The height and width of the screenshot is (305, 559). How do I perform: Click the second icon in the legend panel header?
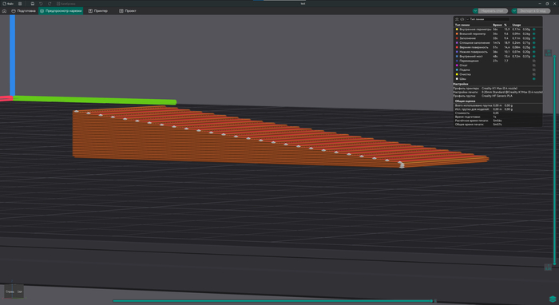coord(462,19)
